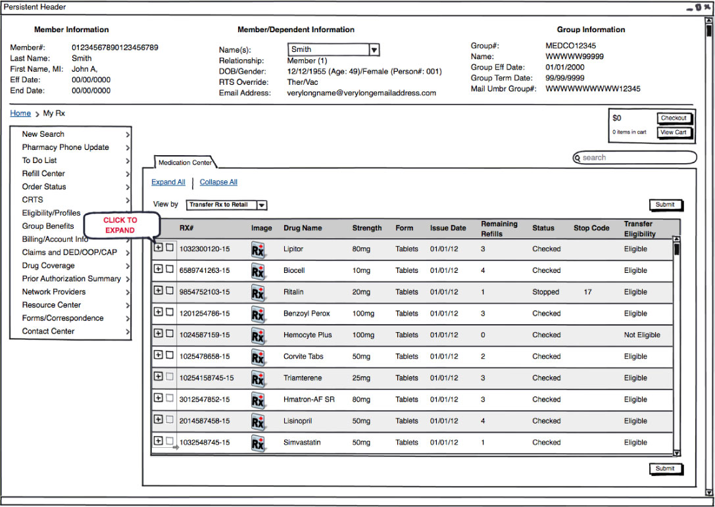Click RX number 1032300120-15
This screenshot has width=715, height=507.
(205, 249)
